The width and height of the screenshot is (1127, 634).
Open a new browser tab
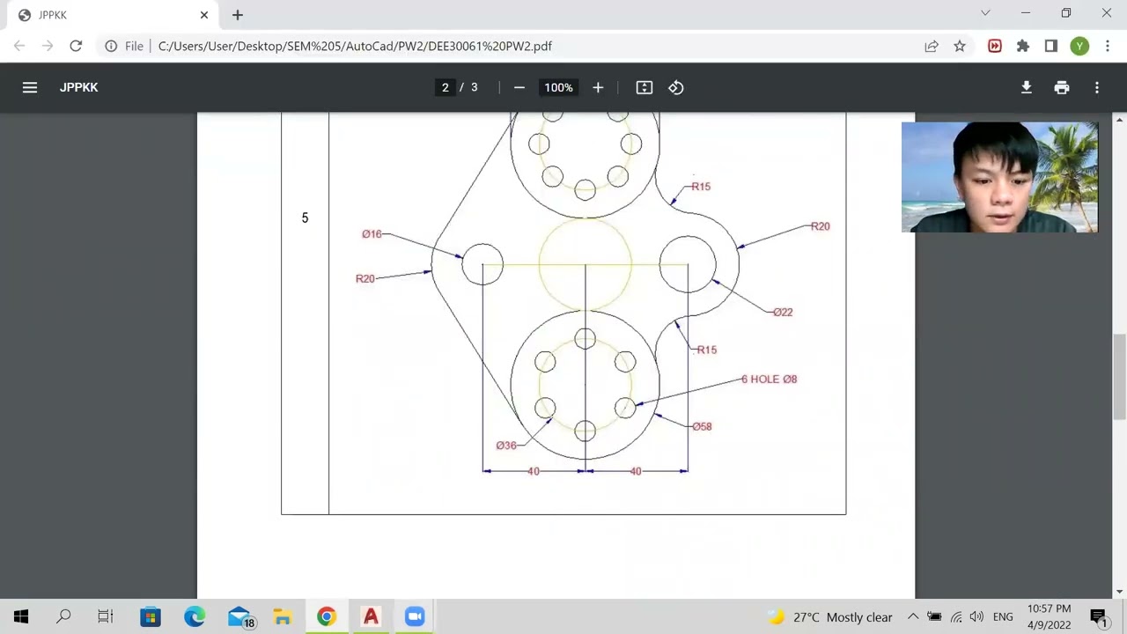coord(238,15)
